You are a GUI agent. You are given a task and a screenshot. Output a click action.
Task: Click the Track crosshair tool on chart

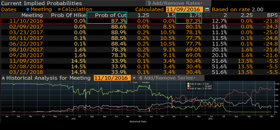tap(133, 82)
